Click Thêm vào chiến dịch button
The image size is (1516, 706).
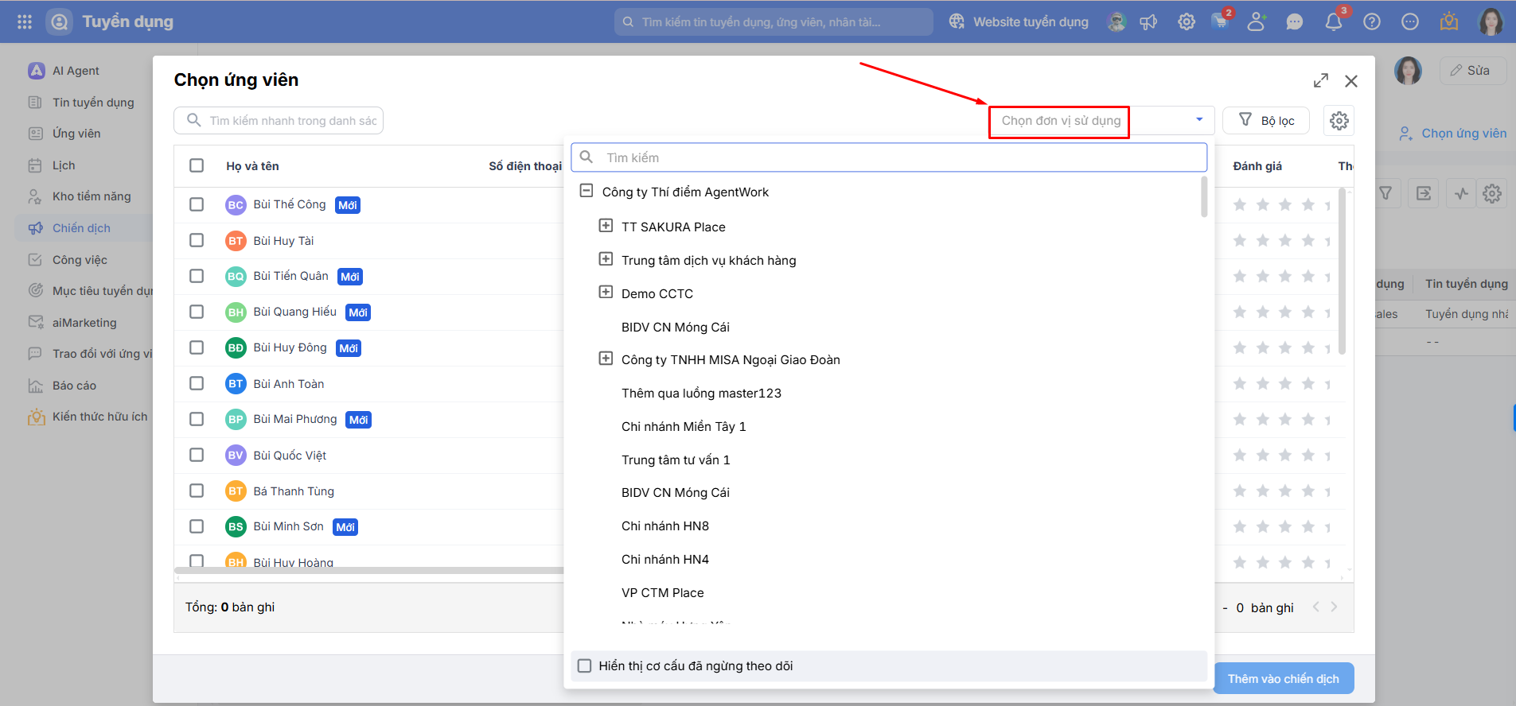1284,678
